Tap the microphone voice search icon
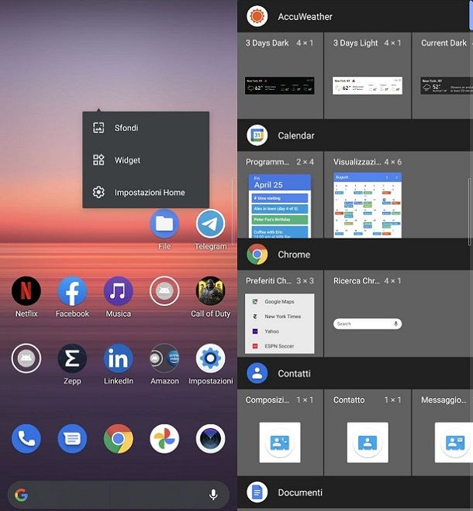This screenshot has height=511, width=473. click(213, 495)
